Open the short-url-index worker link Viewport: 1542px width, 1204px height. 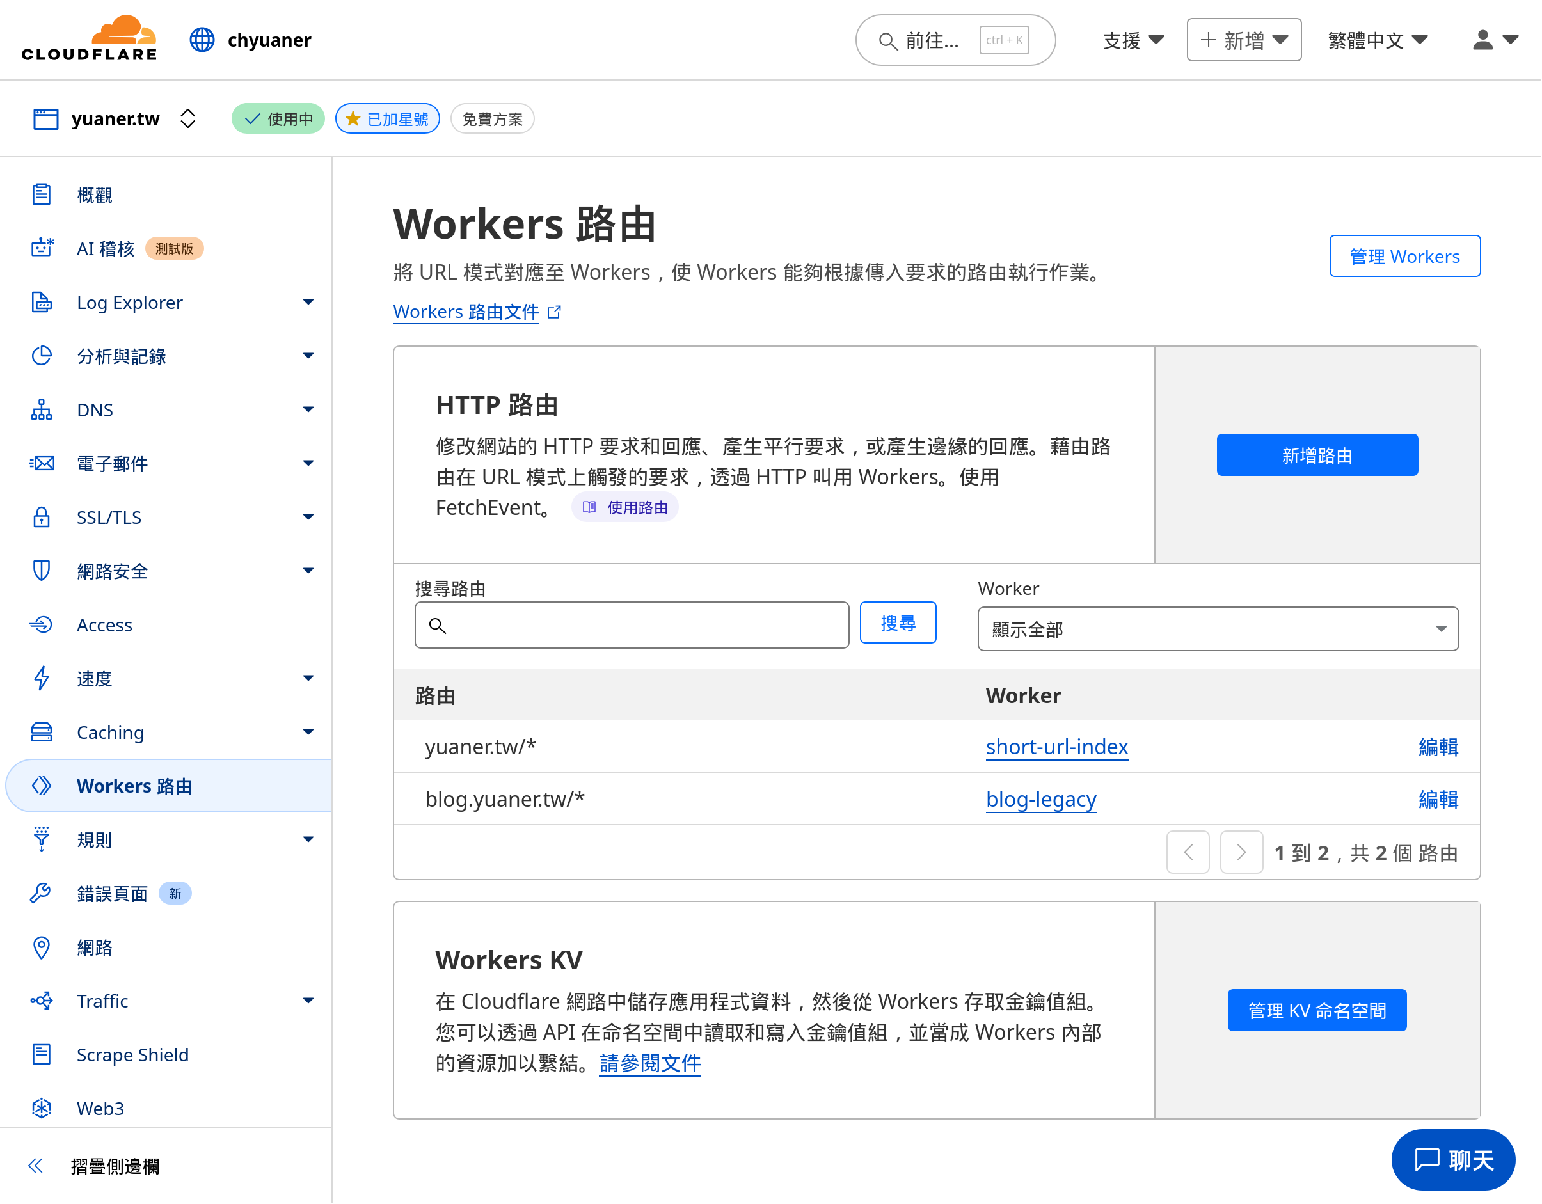coord(1057,747)
